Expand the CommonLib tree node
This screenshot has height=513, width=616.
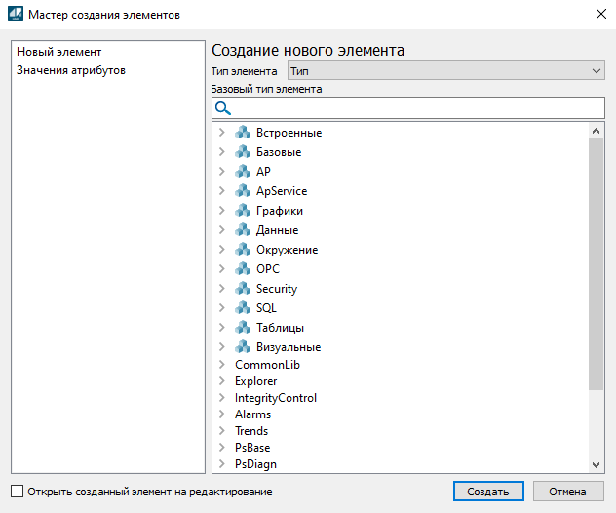click(x=222, y=365)
